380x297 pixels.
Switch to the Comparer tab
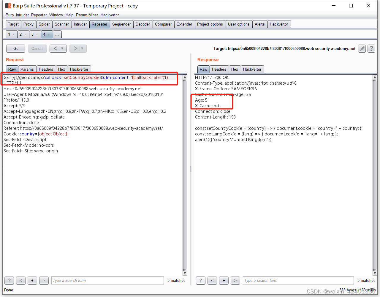pos(163,24)
